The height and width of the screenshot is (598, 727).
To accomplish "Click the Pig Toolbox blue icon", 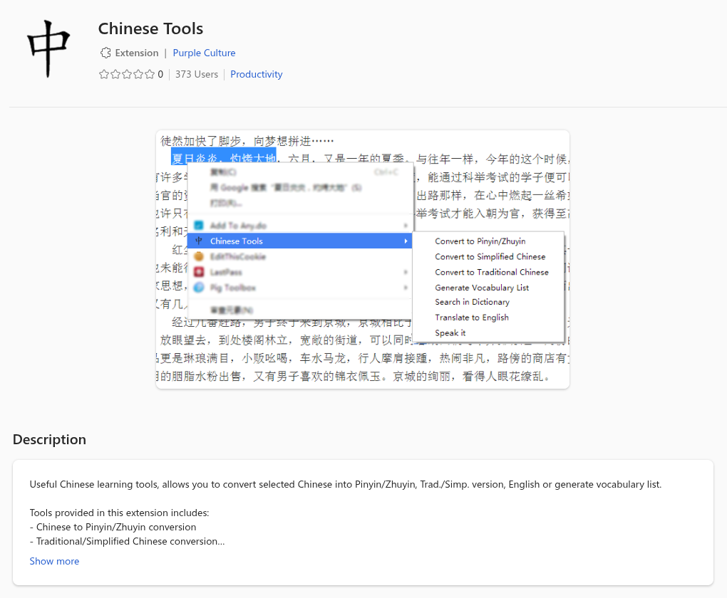I will (199, 288).
